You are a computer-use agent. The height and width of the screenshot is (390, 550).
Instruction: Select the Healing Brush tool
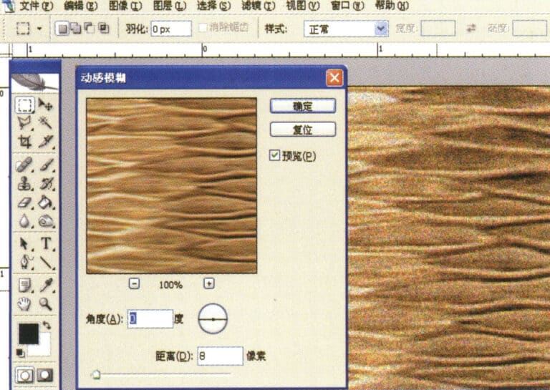click(x=24, y=165)
